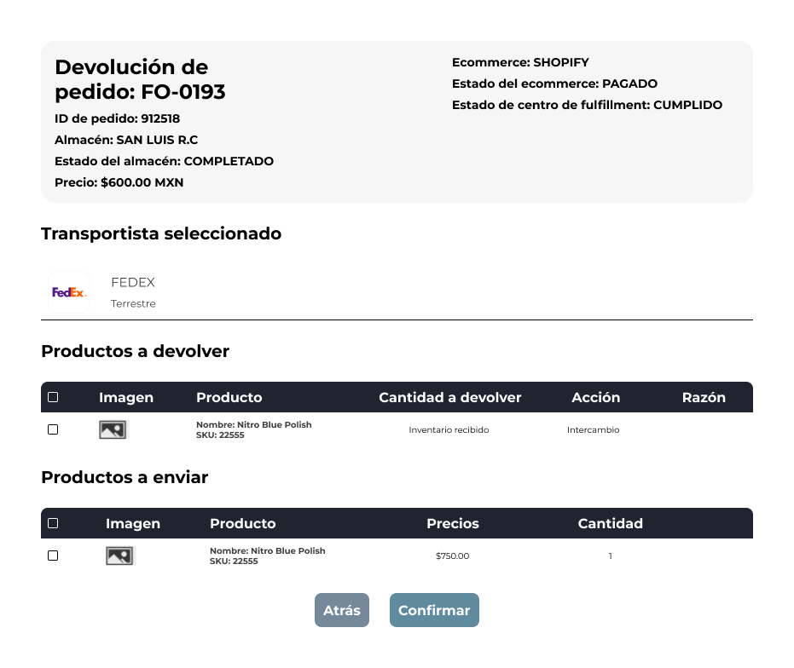Click the Intercambio action cell

tap(593, 430)
